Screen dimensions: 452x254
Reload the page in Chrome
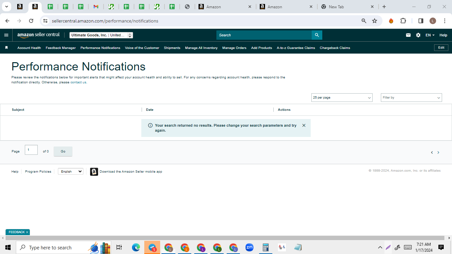pyautogui.click(x=31, y=21)
